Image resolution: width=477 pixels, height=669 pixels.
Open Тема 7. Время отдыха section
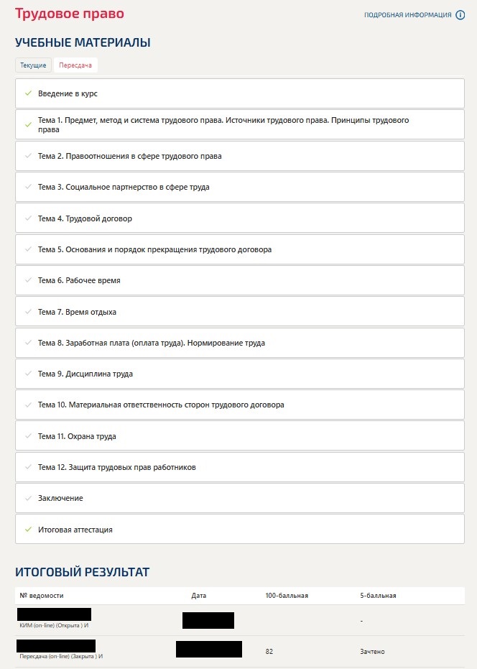point(77,312)
